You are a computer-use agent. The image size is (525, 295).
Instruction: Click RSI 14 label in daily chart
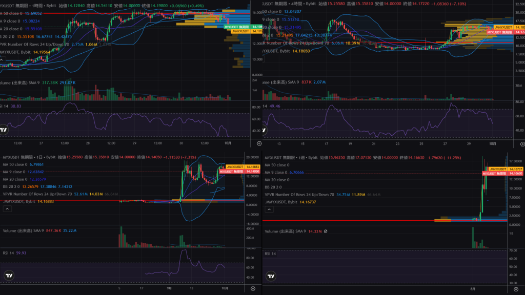10,252
